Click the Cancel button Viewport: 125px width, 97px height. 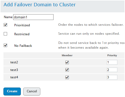(x=32, y=91)
